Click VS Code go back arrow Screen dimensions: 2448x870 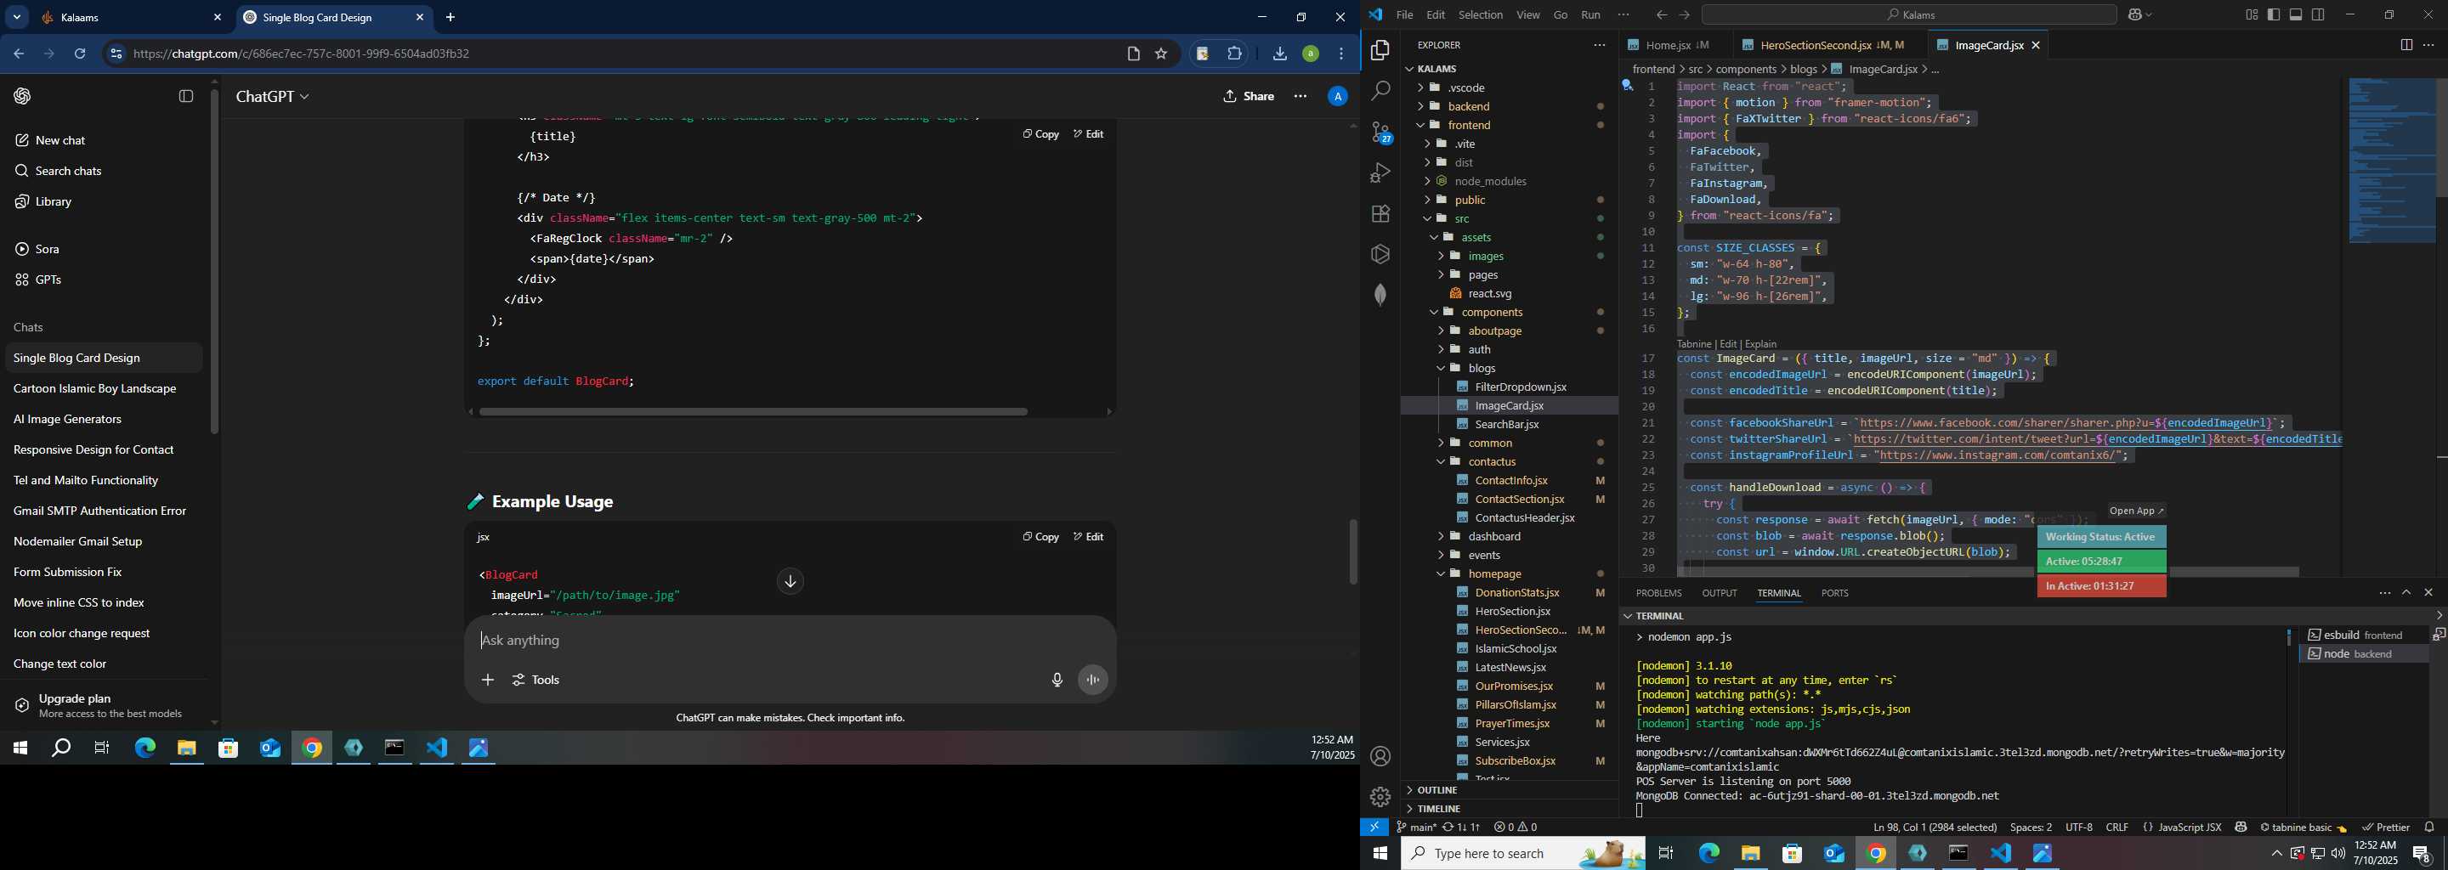[1660, 15]
